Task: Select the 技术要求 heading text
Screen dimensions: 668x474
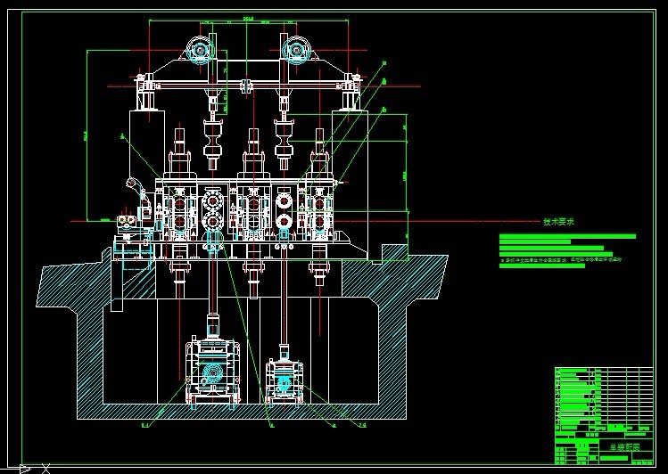Action: [x=558, y=222]
